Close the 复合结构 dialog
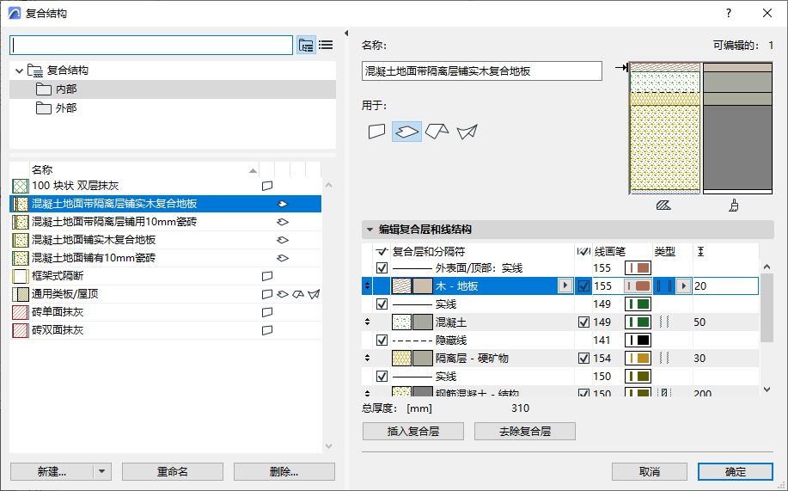Image resolution: width=788 pixels, height=491 pixels. point(767,13)
